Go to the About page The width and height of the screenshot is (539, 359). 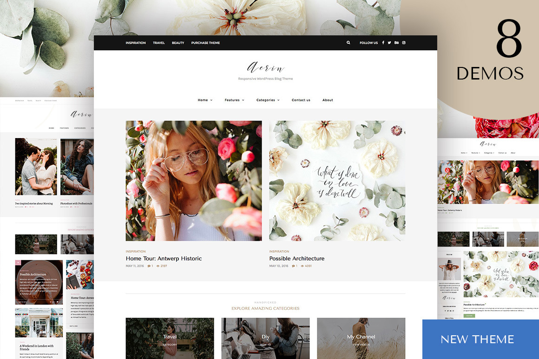[x=328, y=100]
